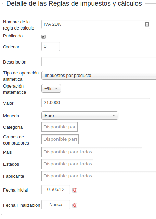156x219 pixels.
Task: Open the Impuestos por producto dropdown
Action: tap(99, 76)
